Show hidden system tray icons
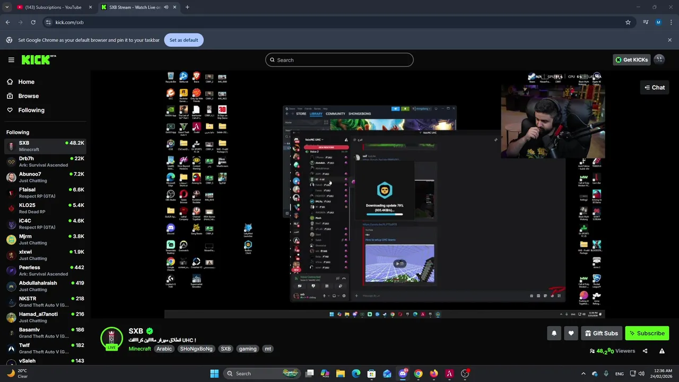Screen dimensions: 679x382 [x=584, y=374]
